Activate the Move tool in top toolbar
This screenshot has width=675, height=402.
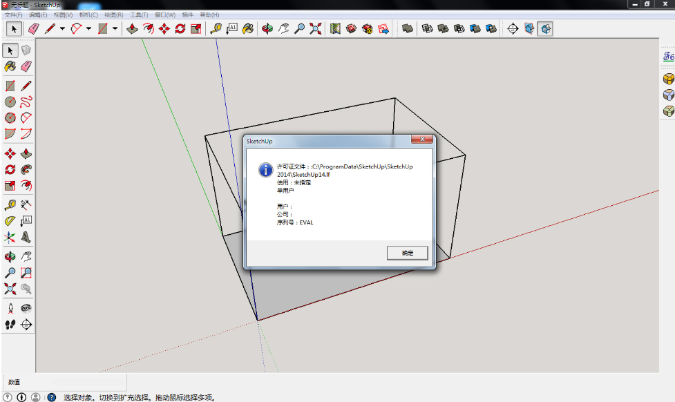pos(164,29)
